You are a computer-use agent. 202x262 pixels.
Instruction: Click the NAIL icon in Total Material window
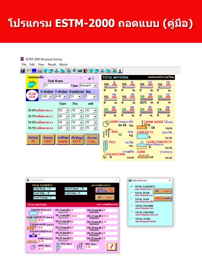click(80, 246)
